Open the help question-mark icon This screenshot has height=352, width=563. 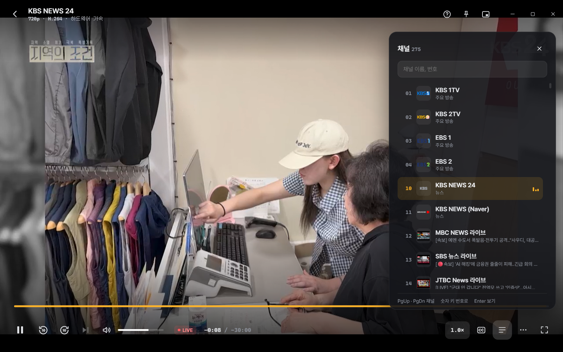click(447, 14)
